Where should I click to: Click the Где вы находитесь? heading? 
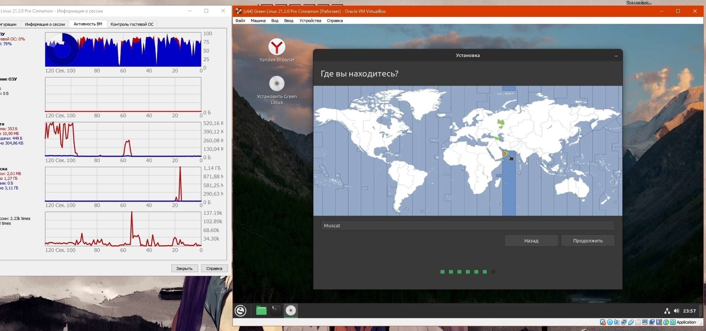tap(359, 74)
